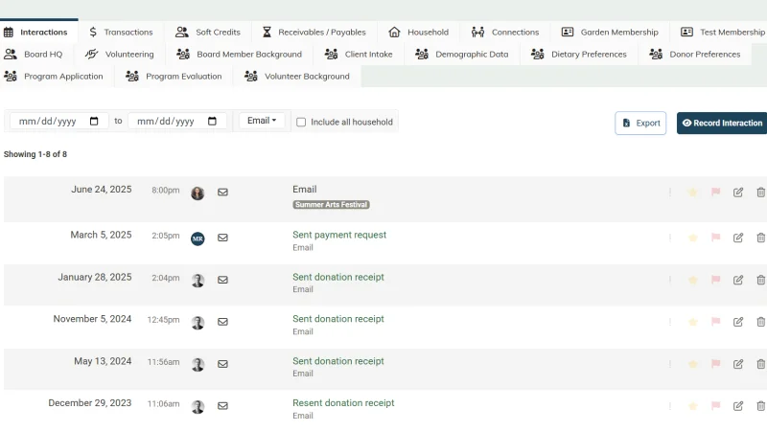Open the Connections tab
The height and width of the screenshot is (431, 767).
point(505,33)
